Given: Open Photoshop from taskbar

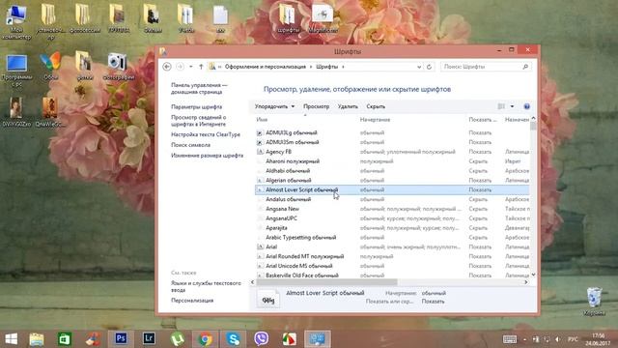Looking at the screenshot, I should coord(121,339).
